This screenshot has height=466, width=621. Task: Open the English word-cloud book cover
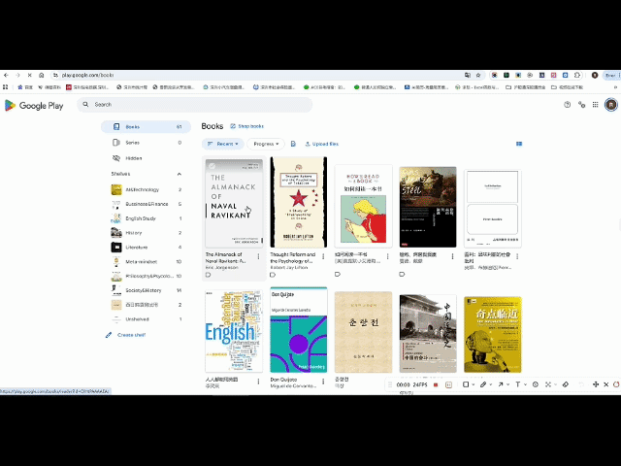tap(234, 331)
